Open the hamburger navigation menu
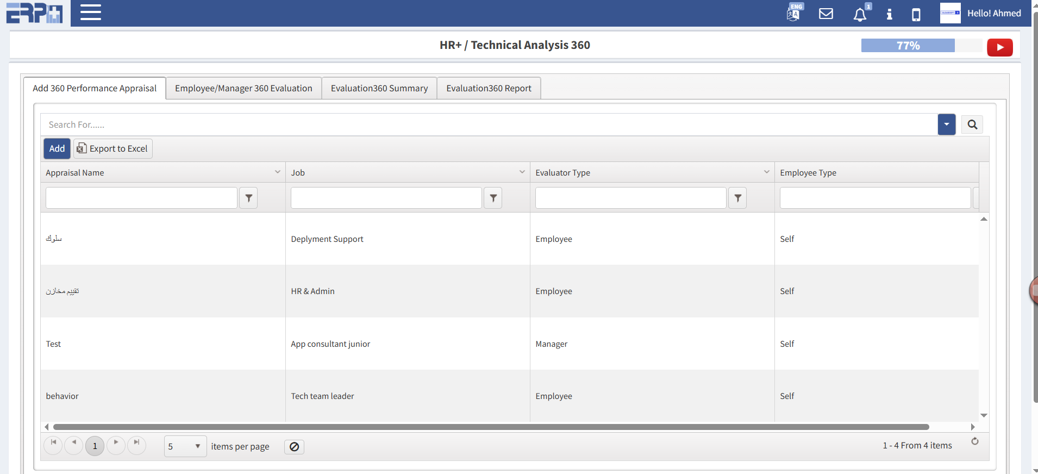This screenshot has height=474, width=1038. [91, 13]
